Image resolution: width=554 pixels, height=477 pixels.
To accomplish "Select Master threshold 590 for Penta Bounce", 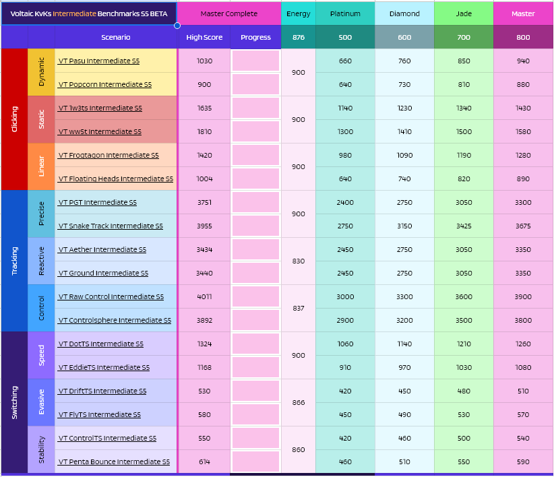I will tap(523, 462).
